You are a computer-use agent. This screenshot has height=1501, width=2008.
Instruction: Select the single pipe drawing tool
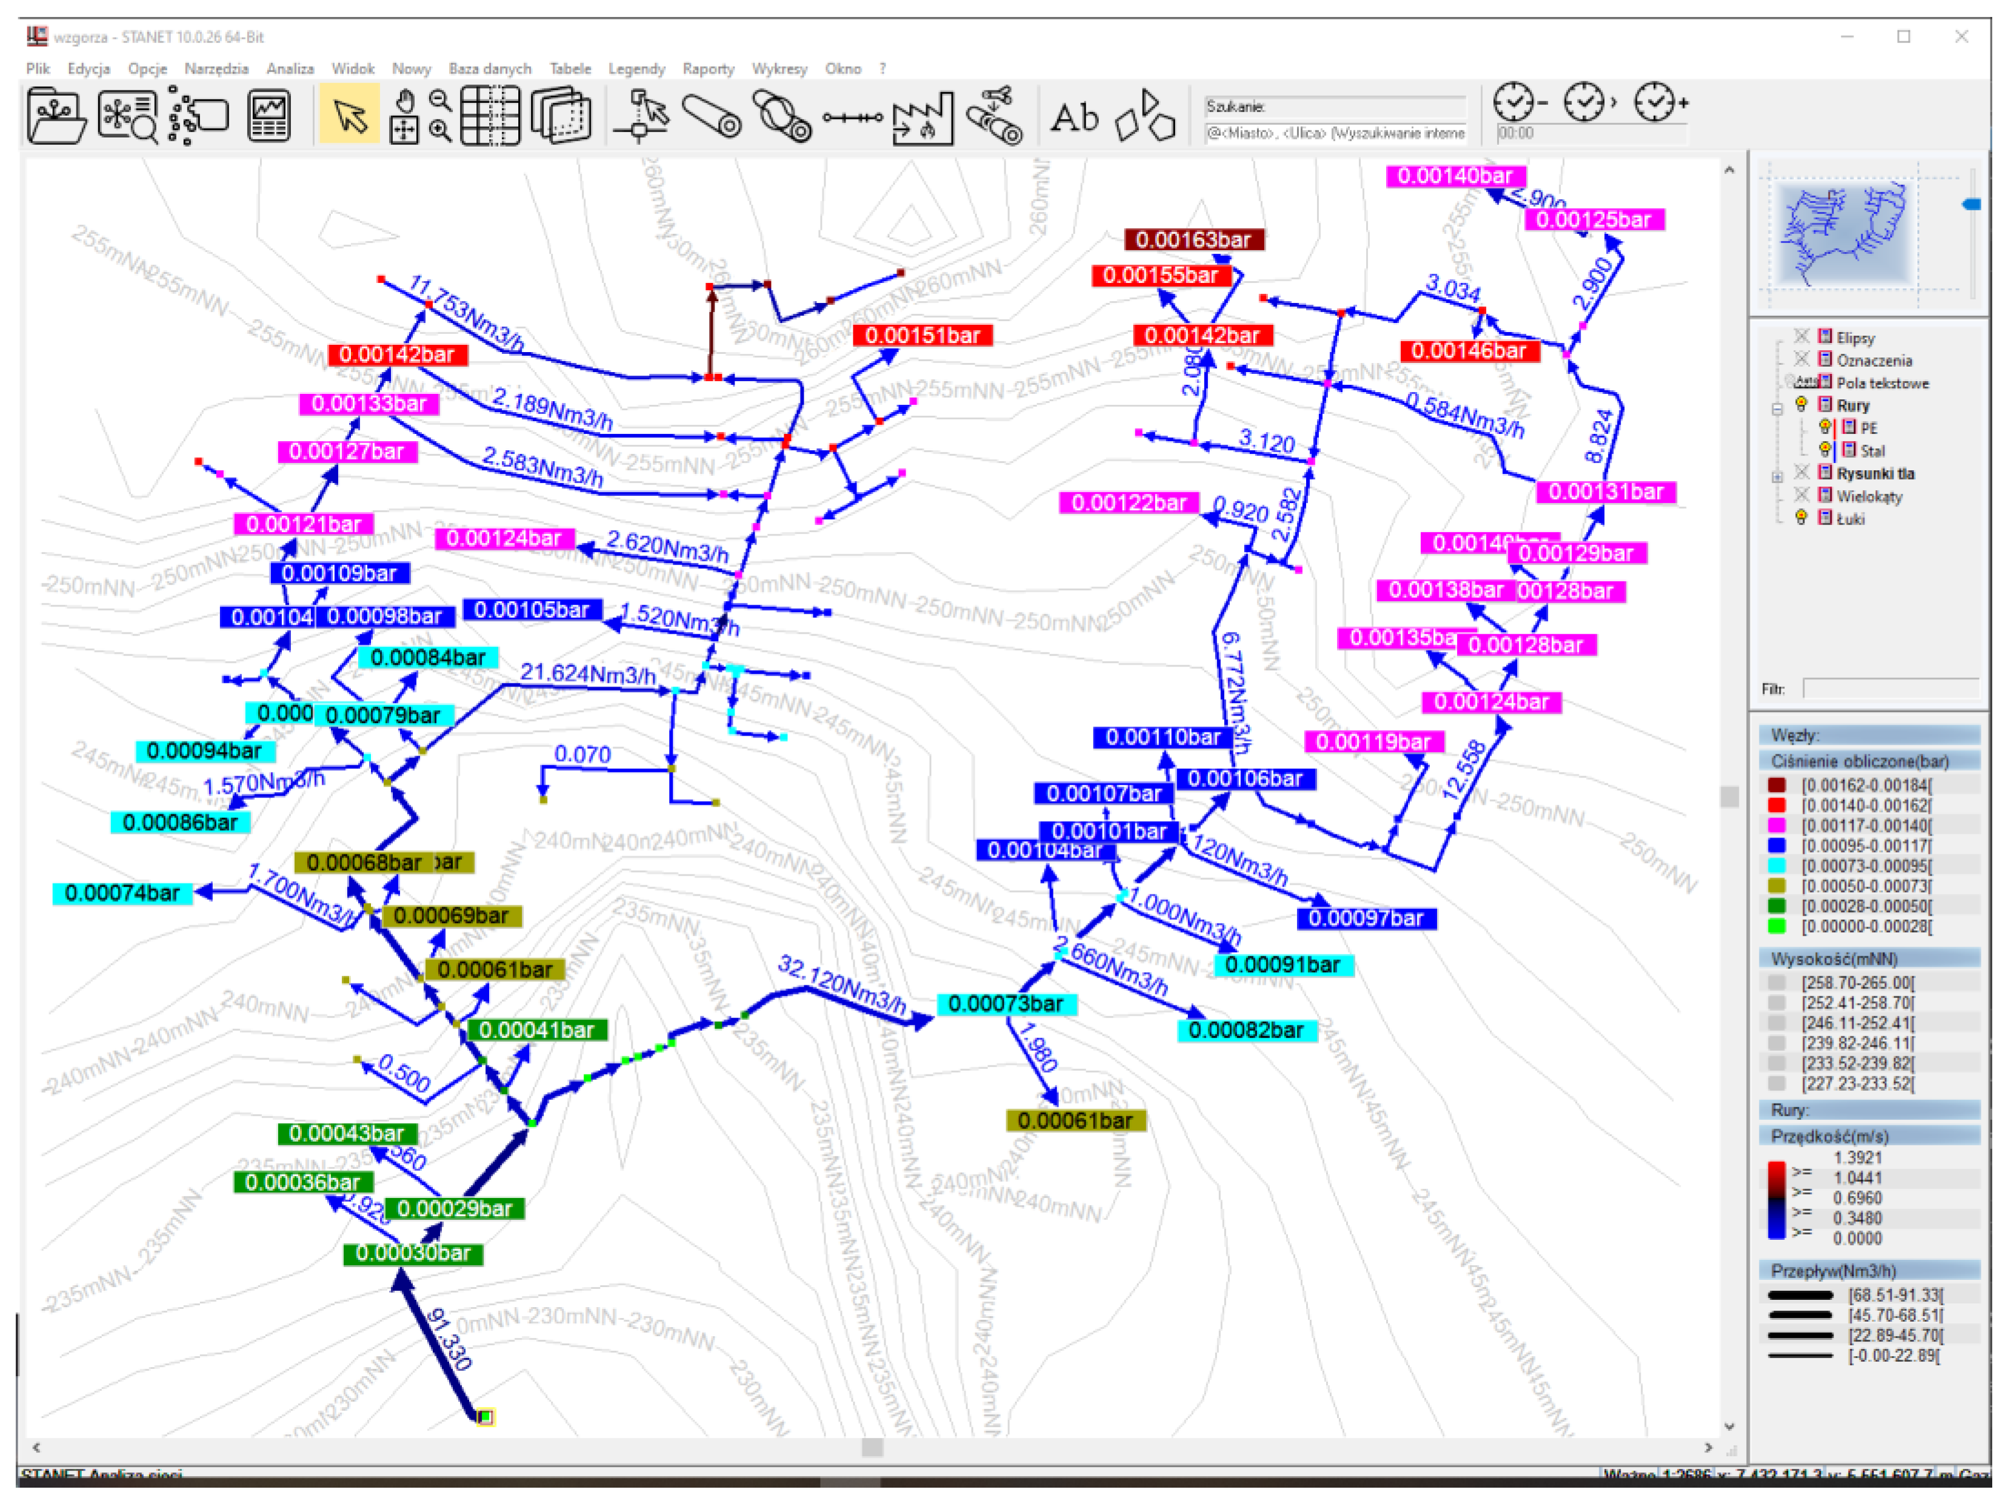click(x=712, y=116)
